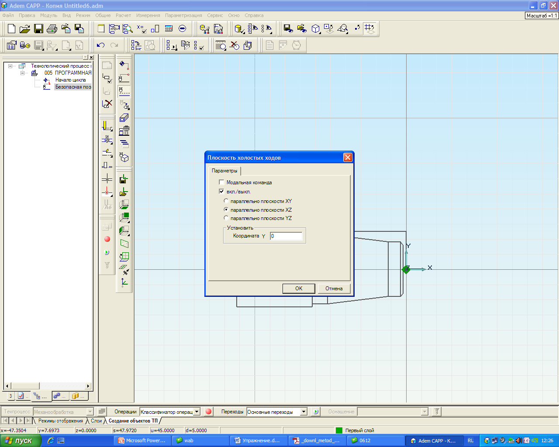Click the New document icon in toolbar
559x447 pixels.
tap(12, 29)
